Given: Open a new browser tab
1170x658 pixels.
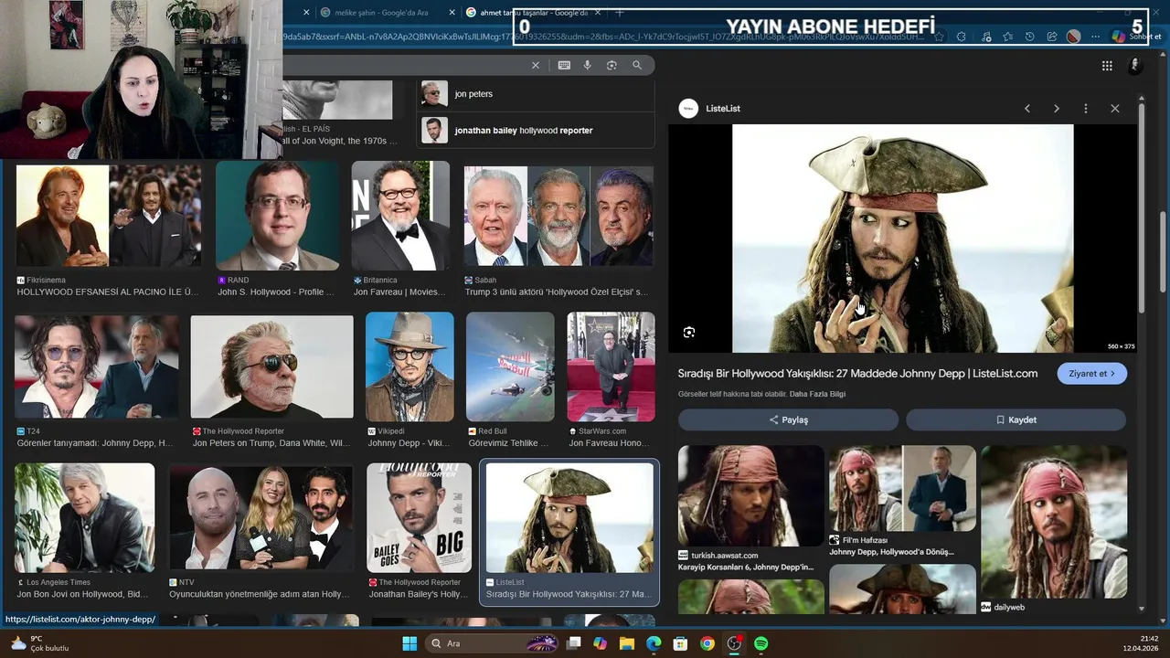Looking at the screenshot, I should click(619, 13).
